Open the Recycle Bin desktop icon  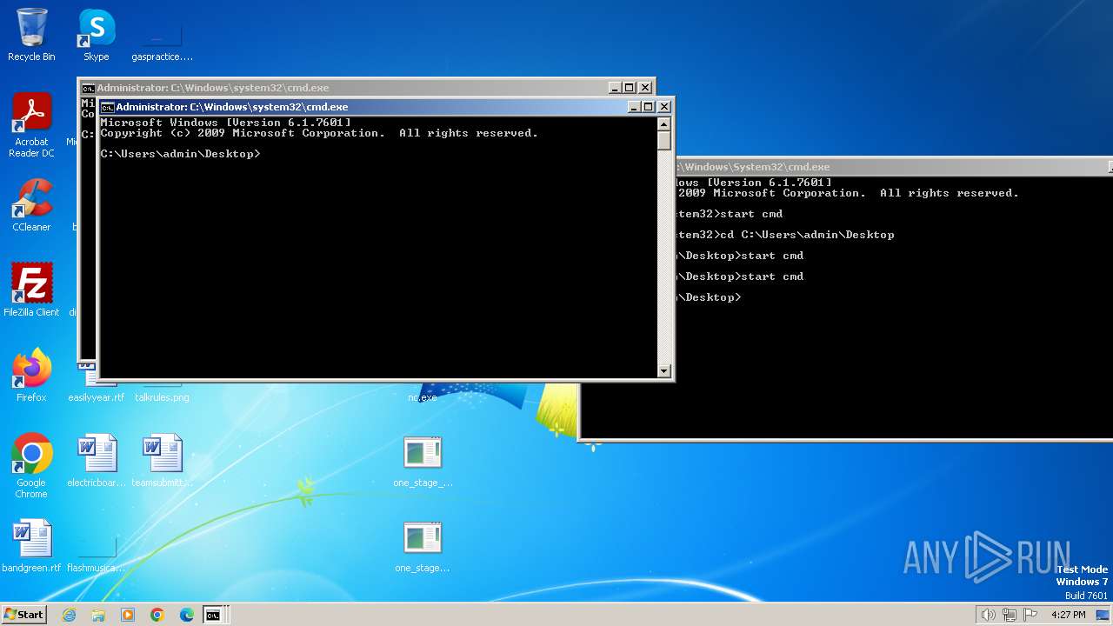click(31, 35)
